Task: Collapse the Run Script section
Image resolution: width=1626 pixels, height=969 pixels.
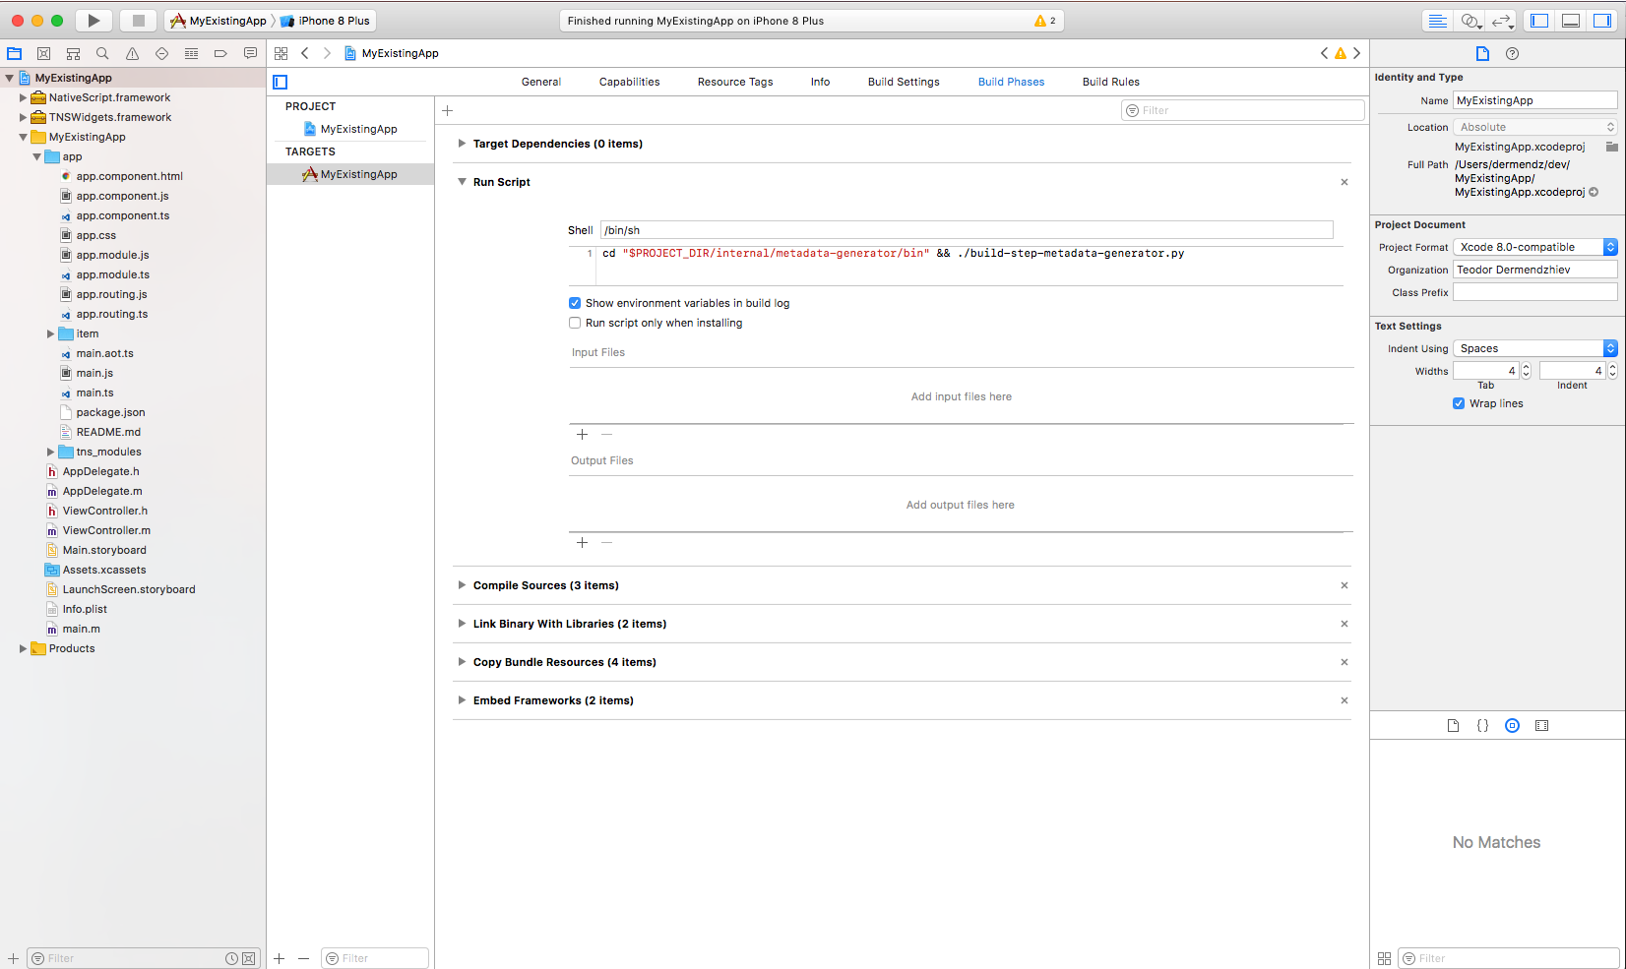Action: pos(462,182)
